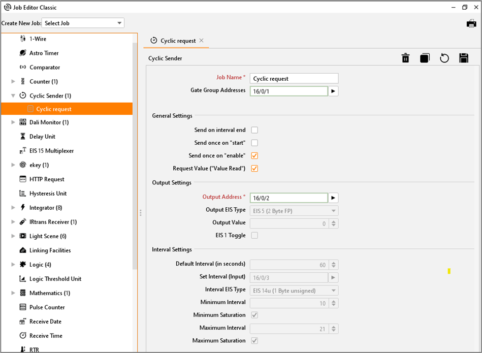
Task: Tick the Send once on "start" checkbox
Action: point(254,143)
